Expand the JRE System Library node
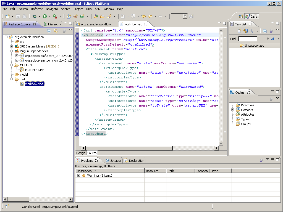This screenshot has width=283, height=212. click(11, 46)
